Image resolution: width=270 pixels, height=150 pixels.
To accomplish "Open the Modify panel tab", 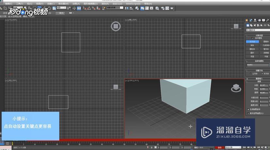I will (251, 20).
